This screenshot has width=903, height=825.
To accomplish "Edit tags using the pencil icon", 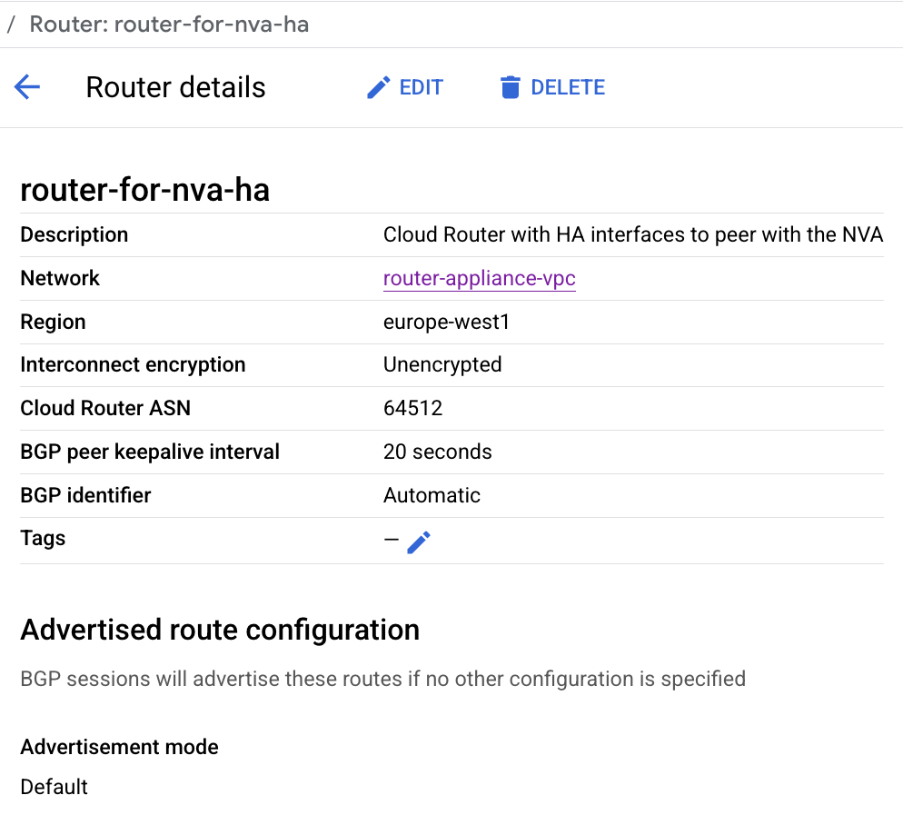I will (x=419, y=542).
